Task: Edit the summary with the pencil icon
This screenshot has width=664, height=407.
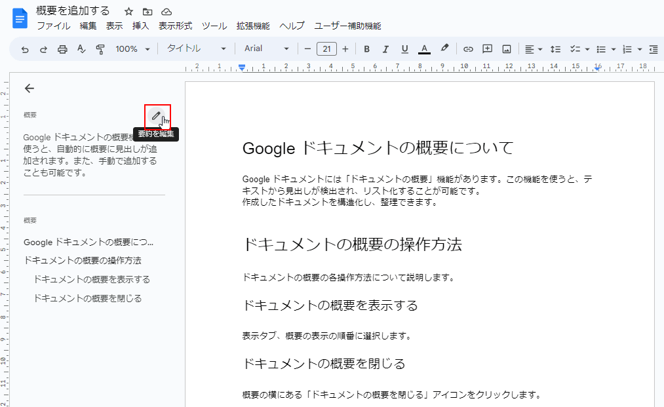Action: coord(156,115)
